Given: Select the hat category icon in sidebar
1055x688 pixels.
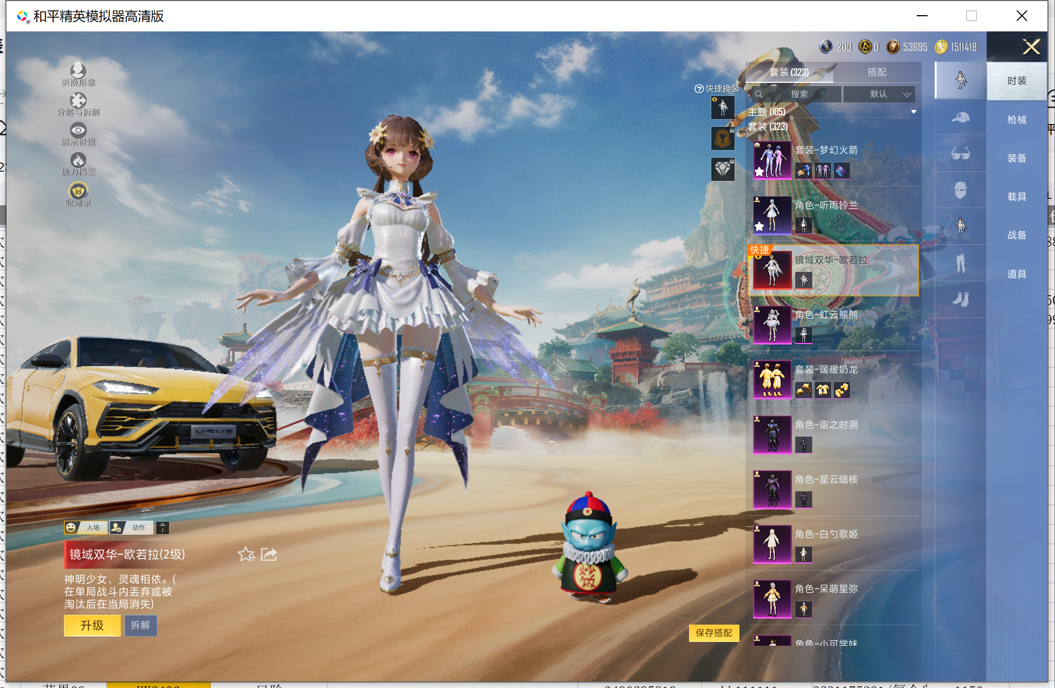Looking at the screenshot, I should click(960, 117).
